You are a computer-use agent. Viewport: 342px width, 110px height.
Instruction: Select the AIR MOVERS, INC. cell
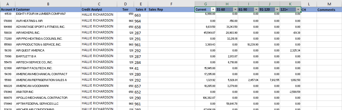[x=48, y=33]
